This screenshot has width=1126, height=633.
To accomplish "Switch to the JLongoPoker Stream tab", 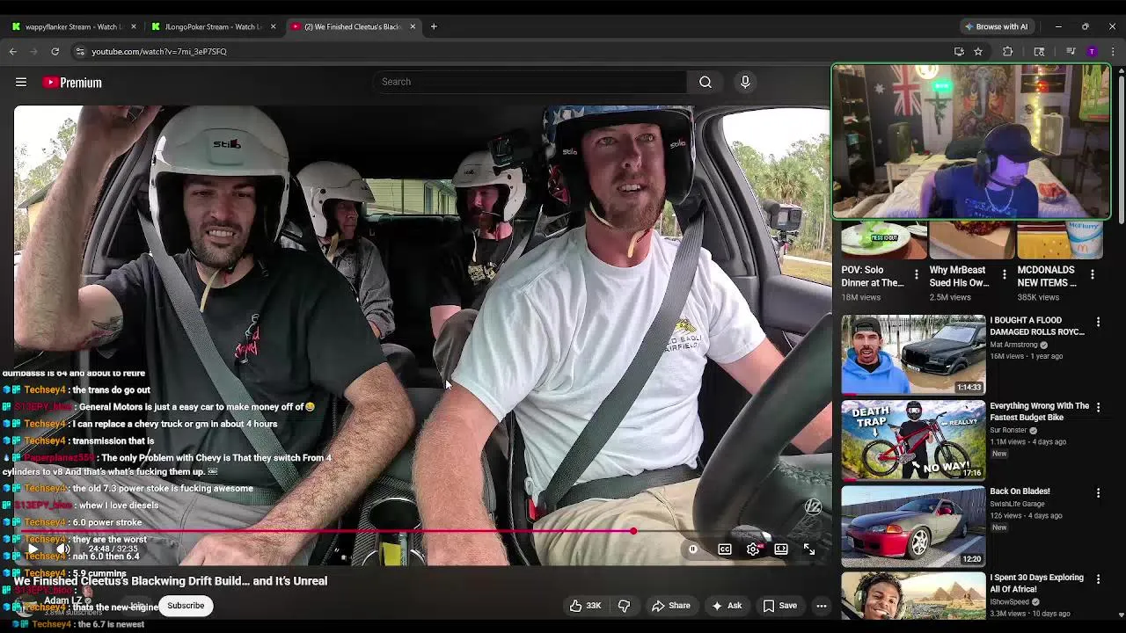I will pos(213,26).
